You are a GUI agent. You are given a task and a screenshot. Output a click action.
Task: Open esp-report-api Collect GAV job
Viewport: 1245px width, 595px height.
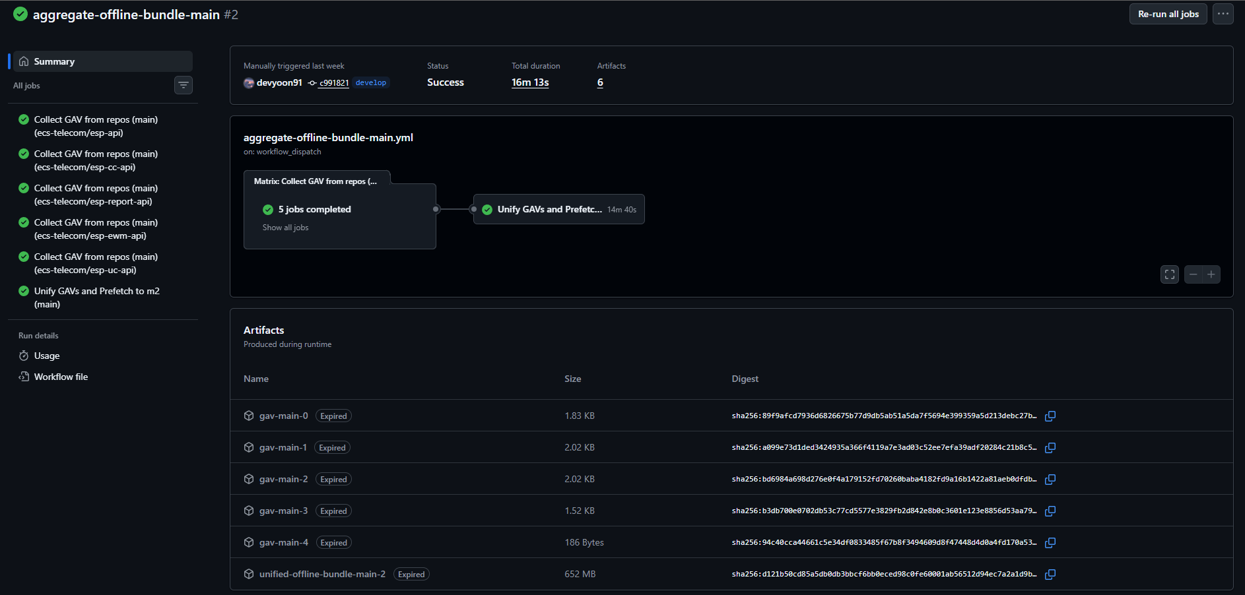(x=103, y=195)
